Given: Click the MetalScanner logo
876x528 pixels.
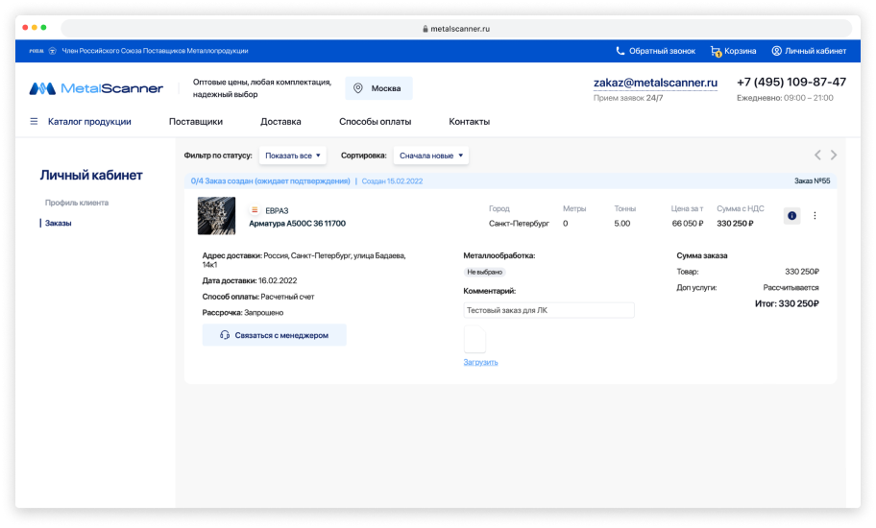Looking at the screenshot, I should pyautogui.click(x=96, y=88).
